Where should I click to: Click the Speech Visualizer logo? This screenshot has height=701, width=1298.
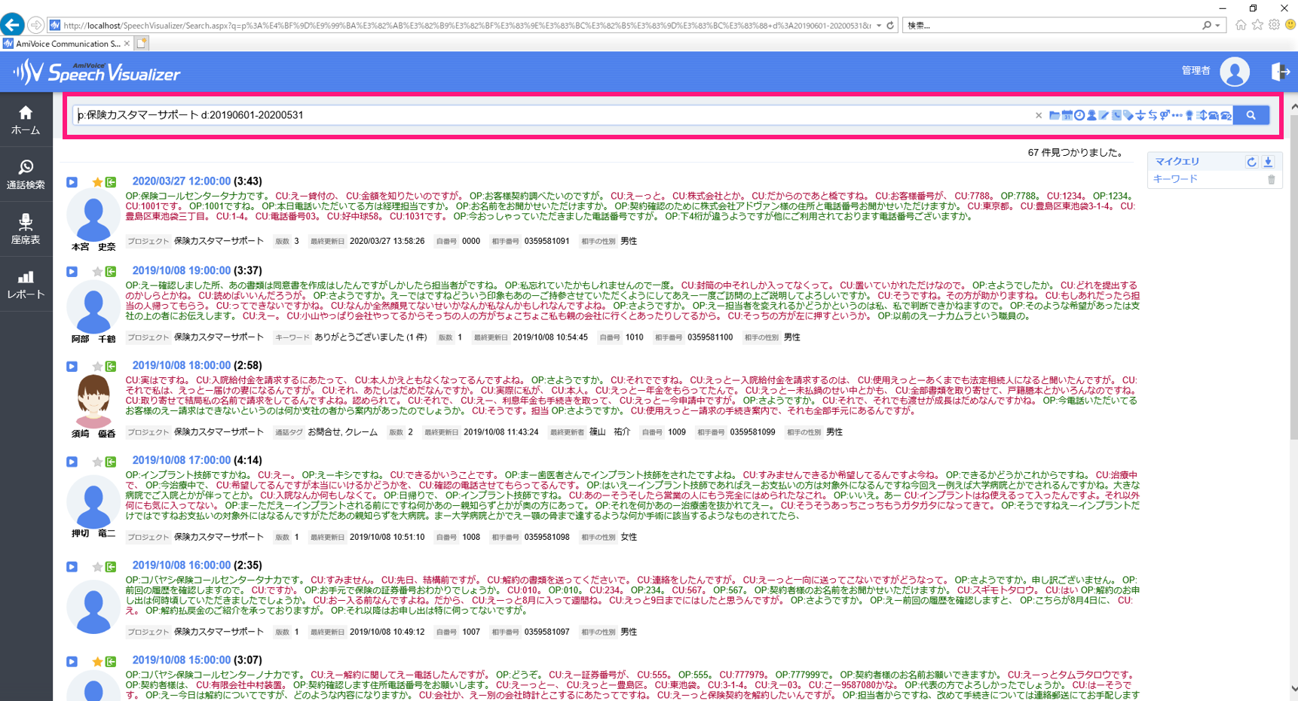(97, 72)
